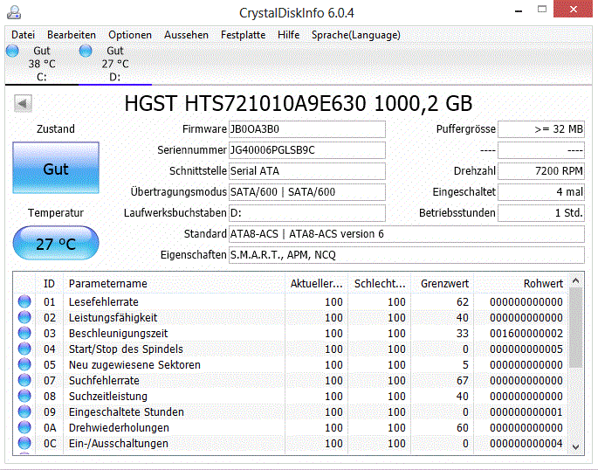Select the Leistungsfähigkeit parameter name
This screenshot has width=598, height=470.
113,317
